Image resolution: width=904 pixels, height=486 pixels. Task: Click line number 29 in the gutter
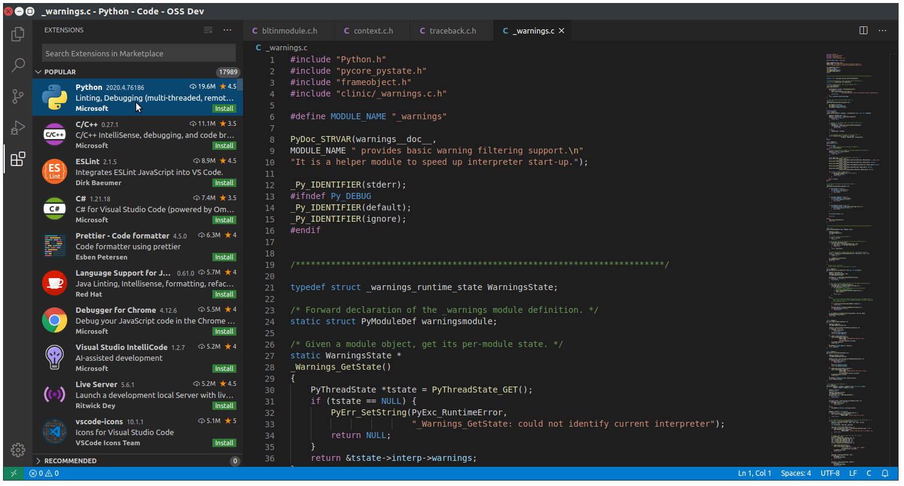(x=269, y=379)
